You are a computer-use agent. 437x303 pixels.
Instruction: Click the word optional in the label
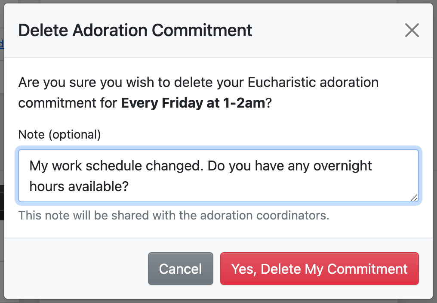pos(74,135)
